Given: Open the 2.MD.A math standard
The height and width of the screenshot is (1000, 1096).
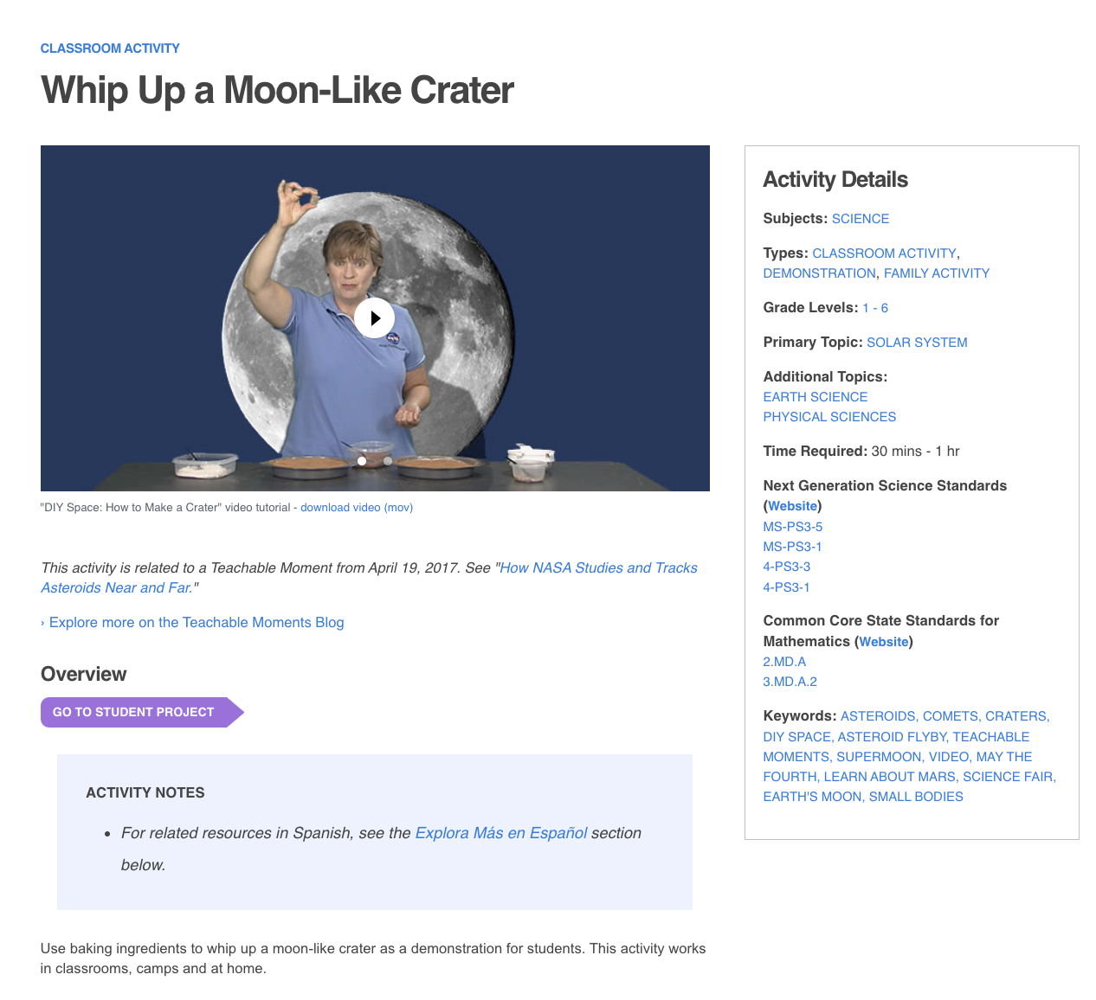Looking at the screenshot, I should click(784, 662).
